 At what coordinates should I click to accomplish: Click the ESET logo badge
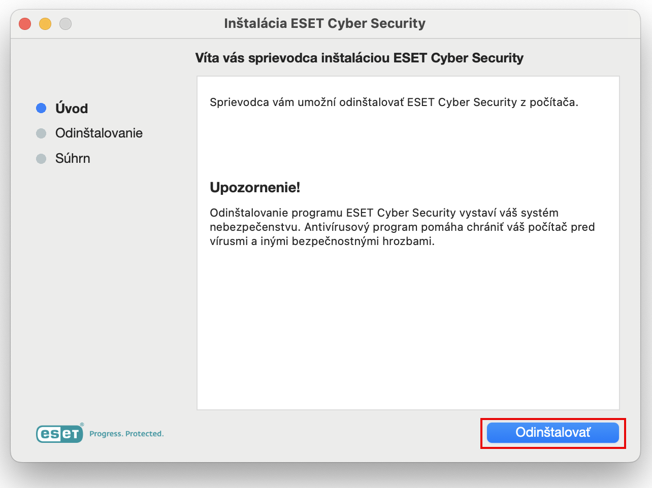(59, 434)
